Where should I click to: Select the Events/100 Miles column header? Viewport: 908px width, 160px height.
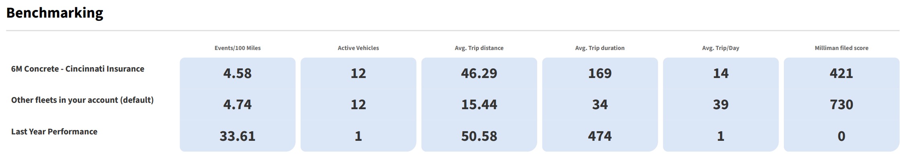237,48
